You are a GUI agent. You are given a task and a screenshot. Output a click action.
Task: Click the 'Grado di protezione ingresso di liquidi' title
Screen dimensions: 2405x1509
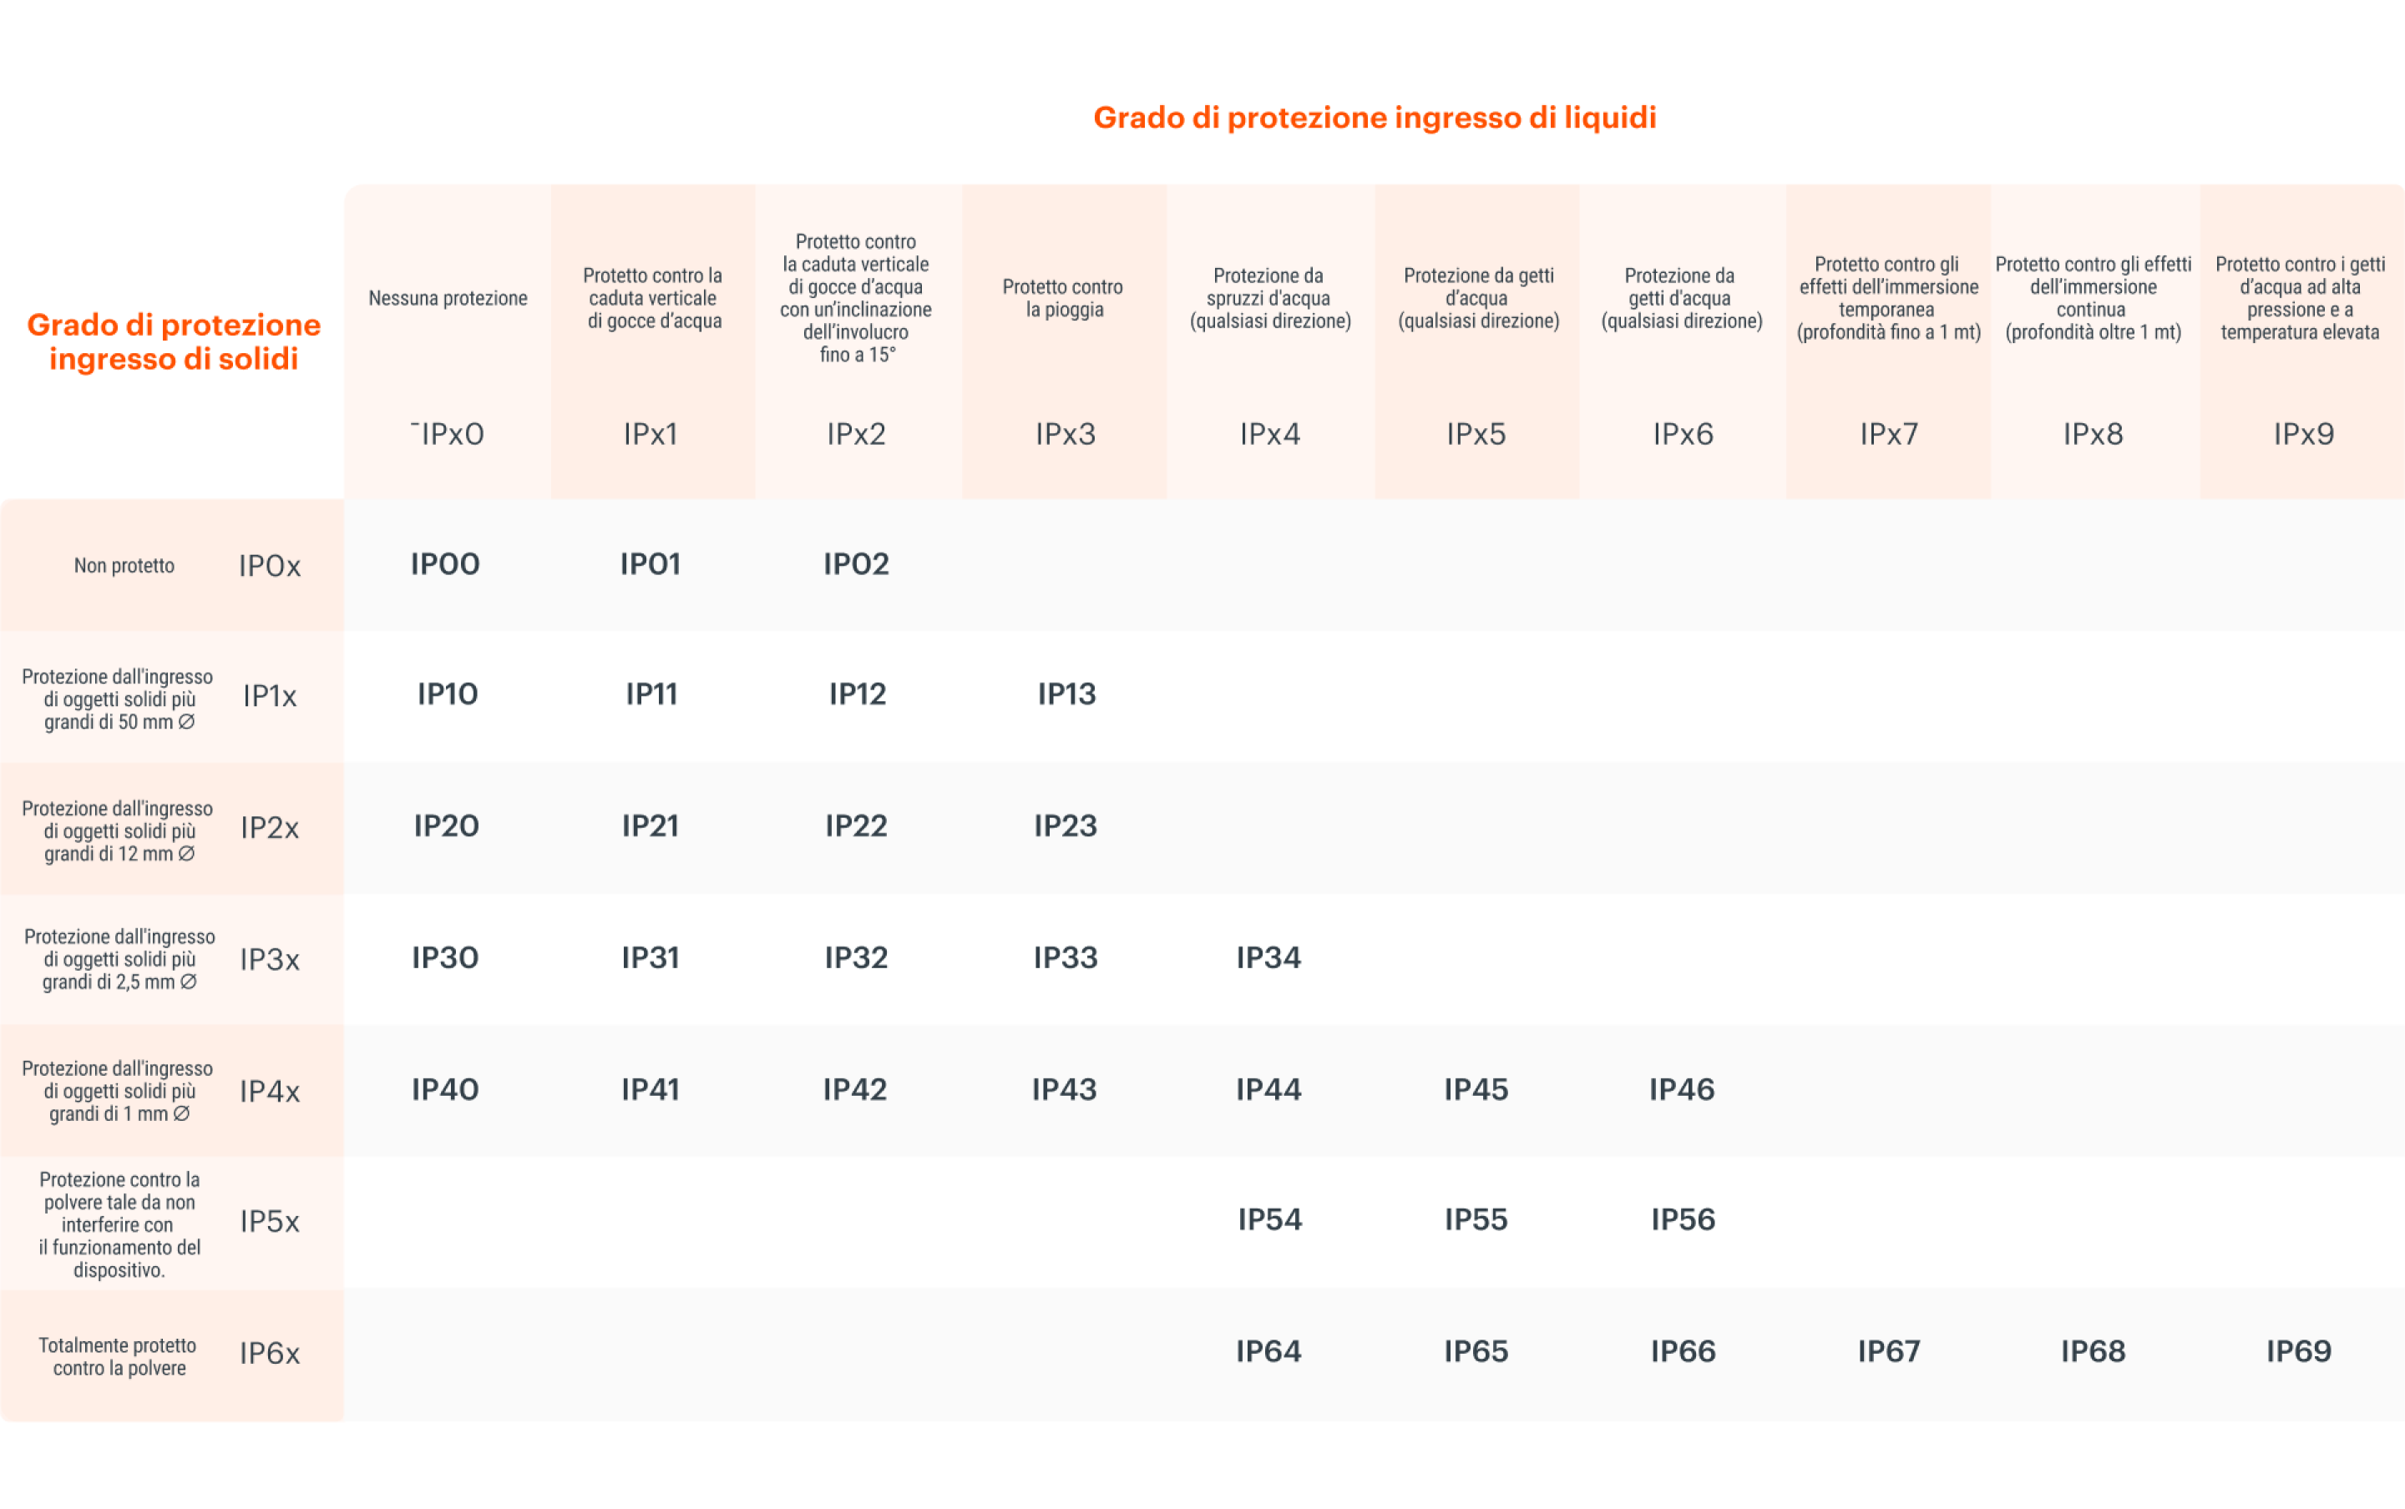(1374, 118)
